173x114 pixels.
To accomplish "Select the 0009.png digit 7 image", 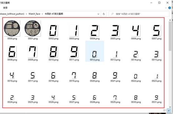I will coord(33,52).
